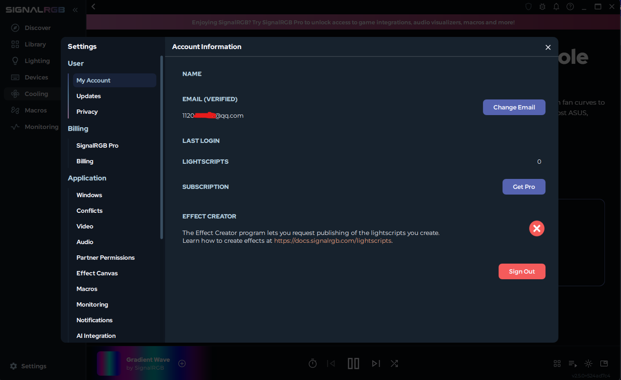Click the Get Pro button
The width and height of the screenshot is (621, 380).
tap(524, 187)
